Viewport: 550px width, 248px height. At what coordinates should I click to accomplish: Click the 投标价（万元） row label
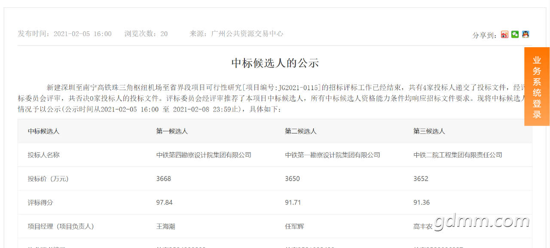tap(48, 178)
